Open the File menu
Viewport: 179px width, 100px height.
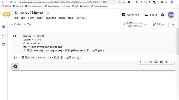click(x=16, y=18)
